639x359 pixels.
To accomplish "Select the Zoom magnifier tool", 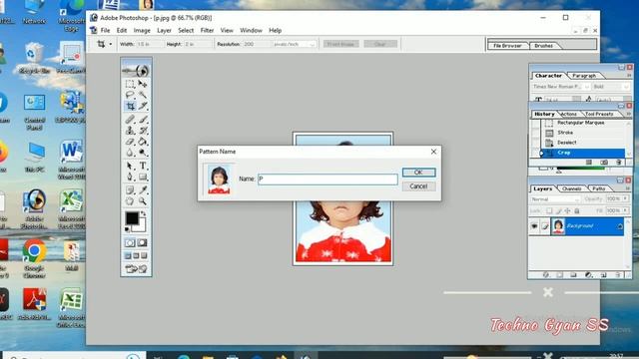I will [143, 200].
